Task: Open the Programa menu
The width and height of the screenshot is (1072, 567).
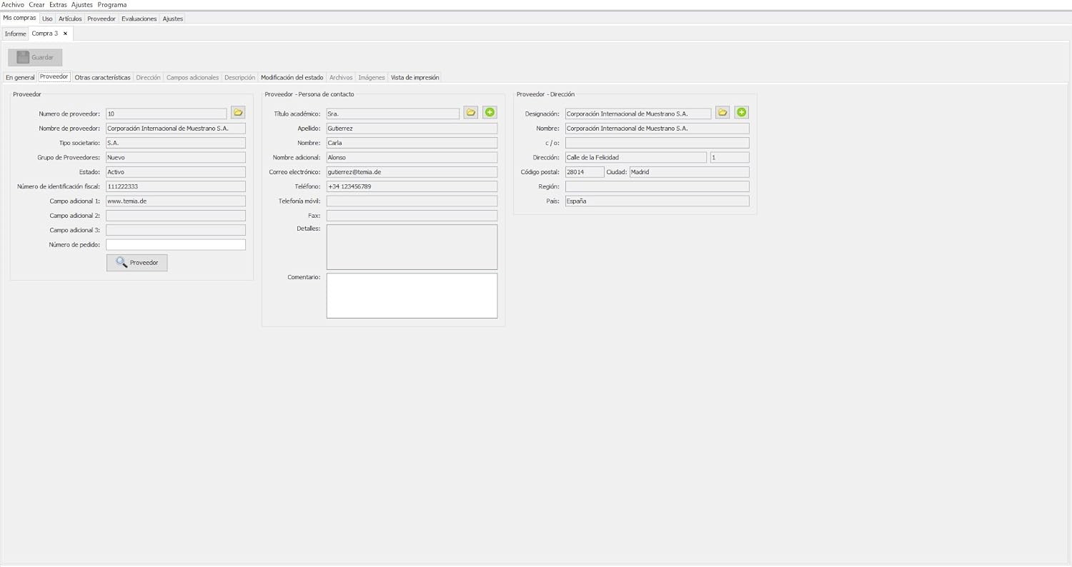Action: [112, 5]
